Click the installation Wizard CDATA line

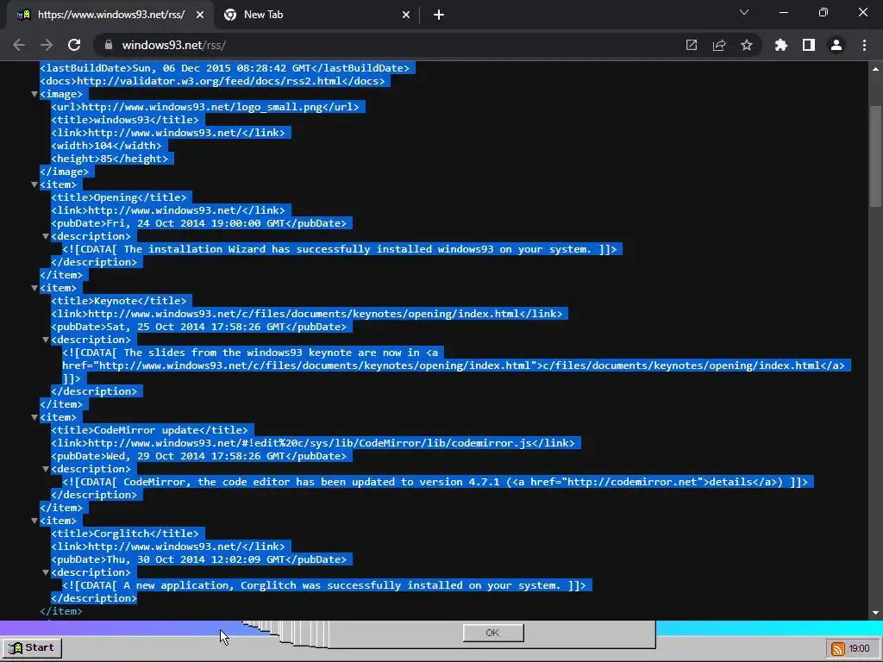click(x=340, y=249)
